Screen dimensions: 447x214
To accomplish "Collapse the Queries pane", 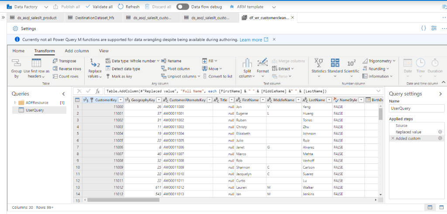I will [x=63, y=94].
